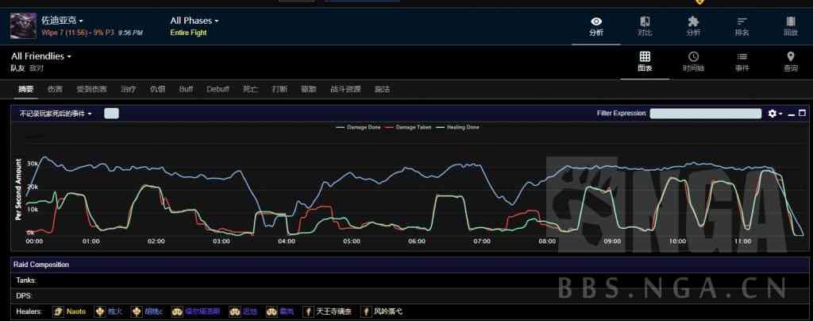Screen dimensions: 813x321
Task: Switch to the 战斗资源 resources tab
Action: (x=345, y=89)
